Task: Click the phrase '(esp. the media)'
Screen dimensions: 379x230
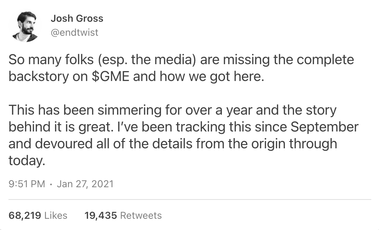Action: coord(147,60)
